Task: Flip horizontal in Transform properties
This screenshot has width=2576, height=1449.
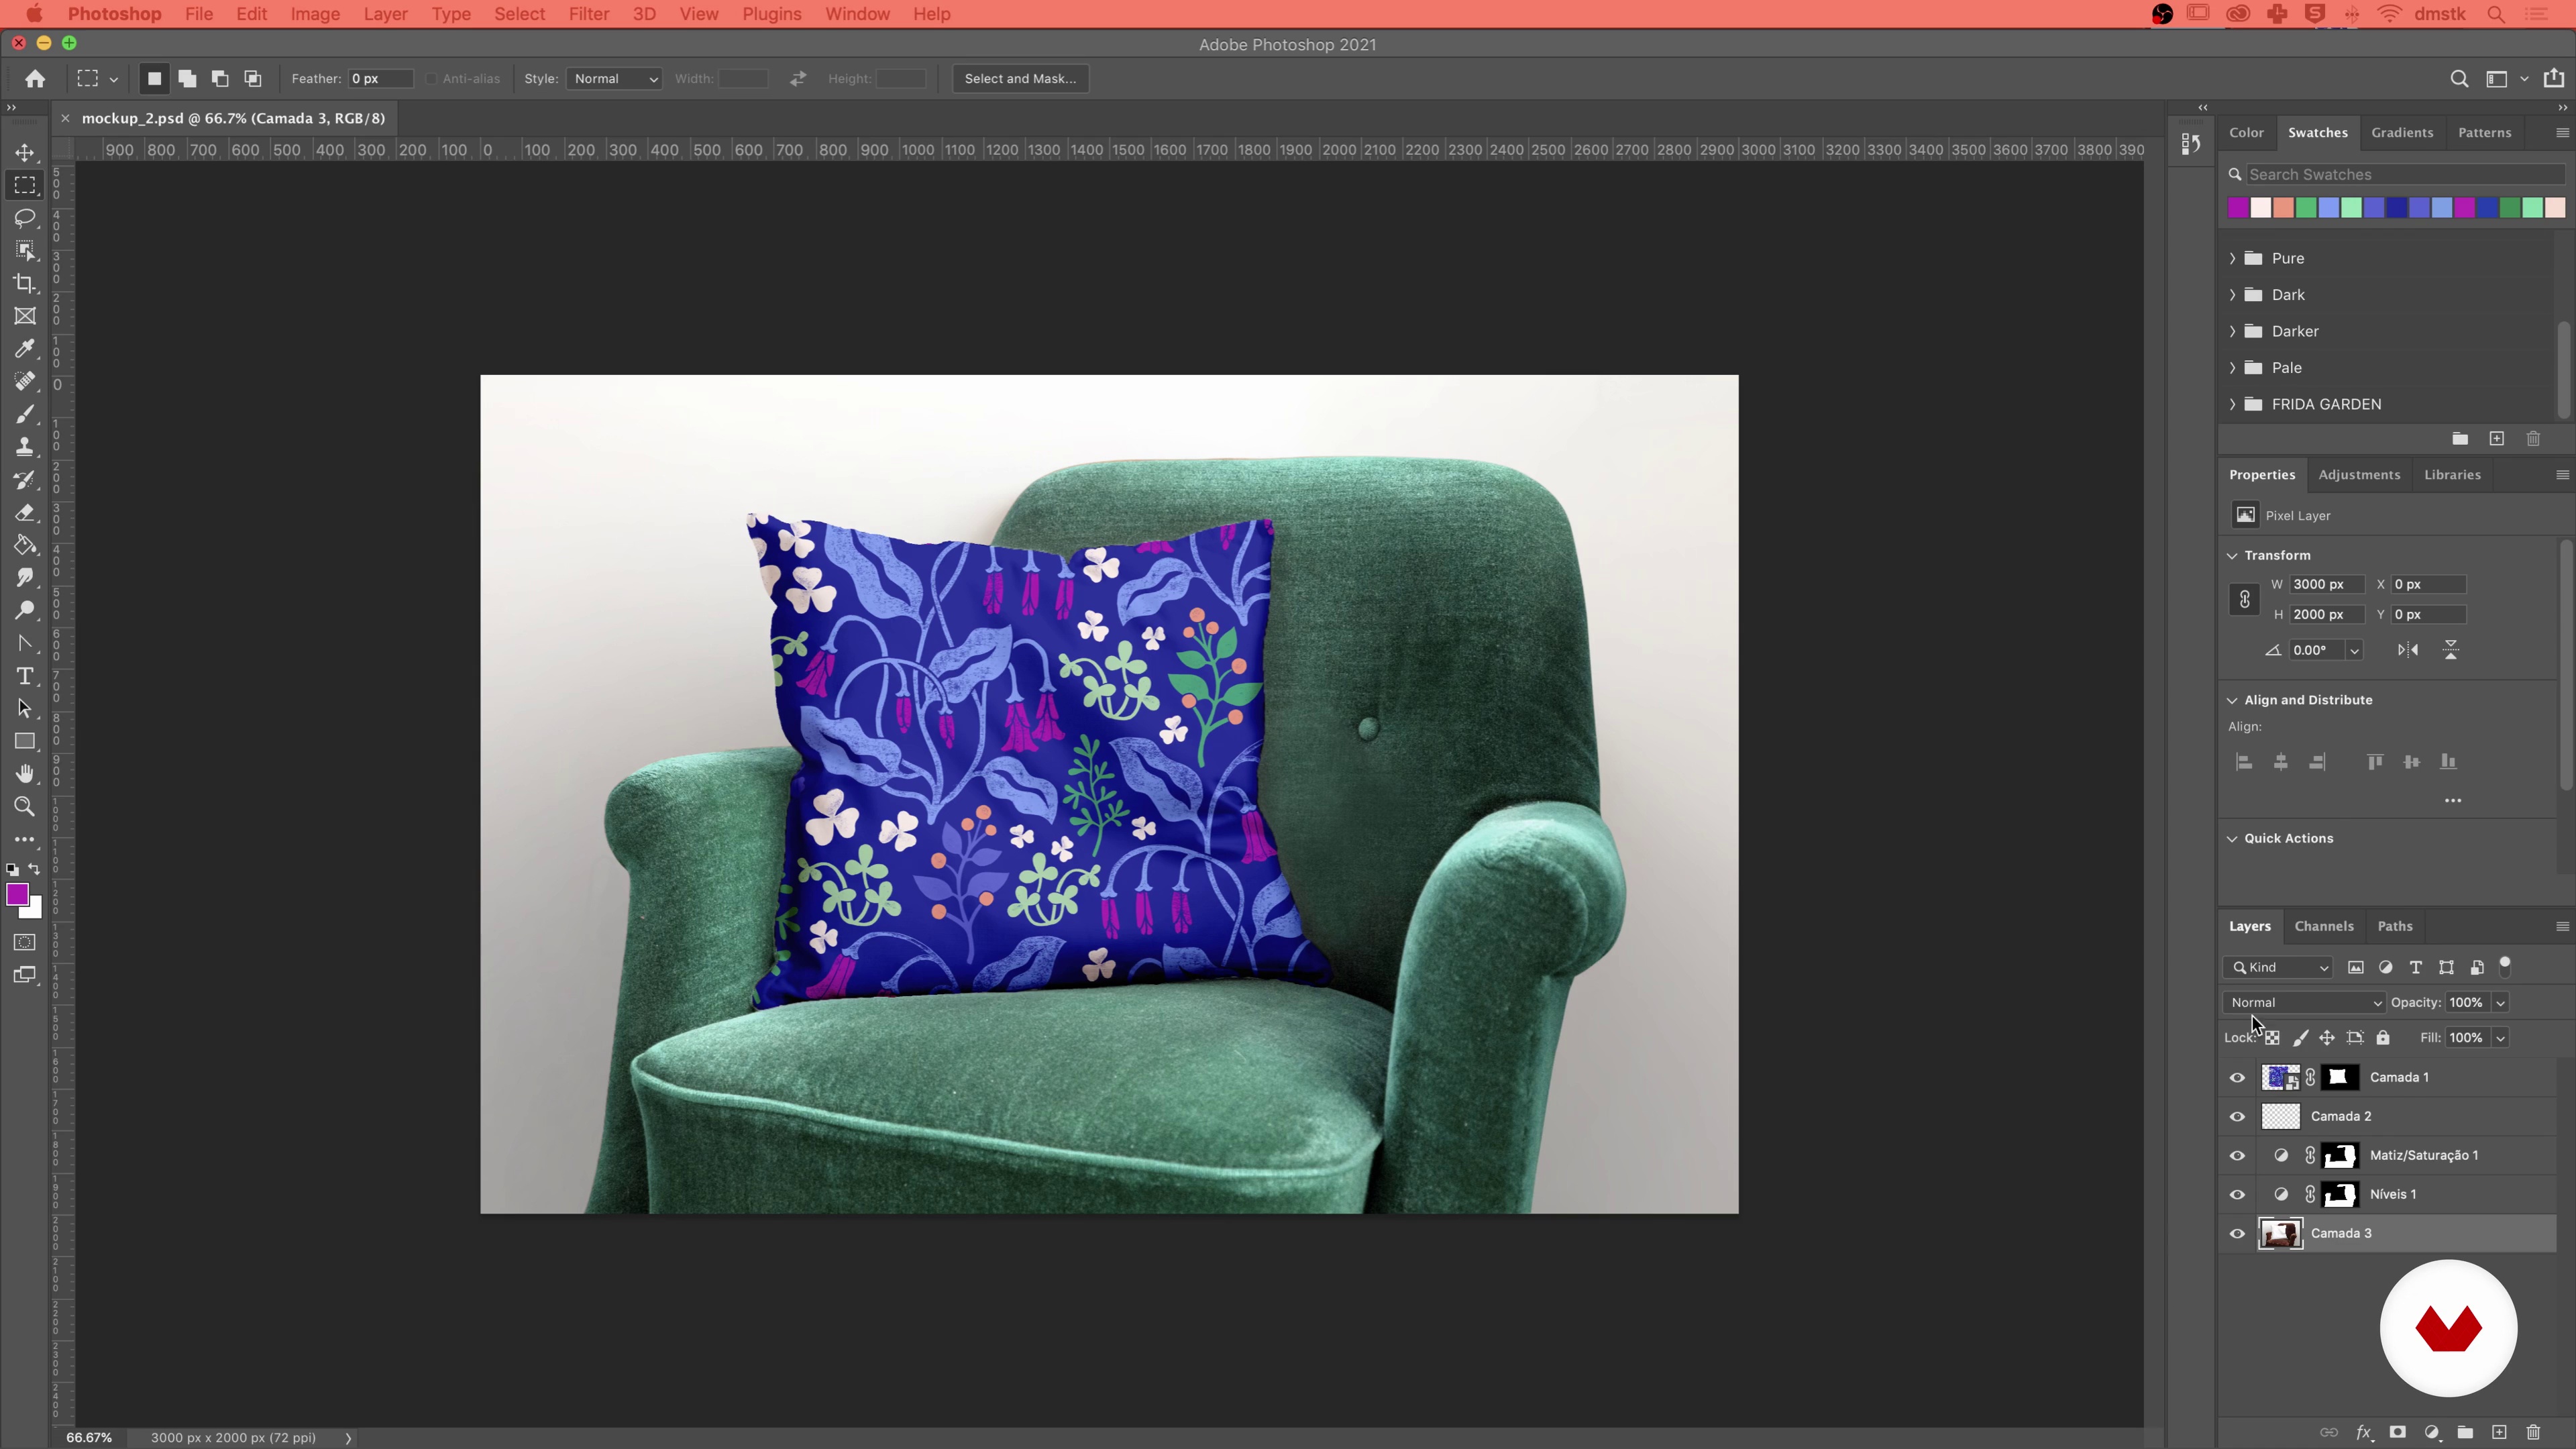Action: 2408,650
